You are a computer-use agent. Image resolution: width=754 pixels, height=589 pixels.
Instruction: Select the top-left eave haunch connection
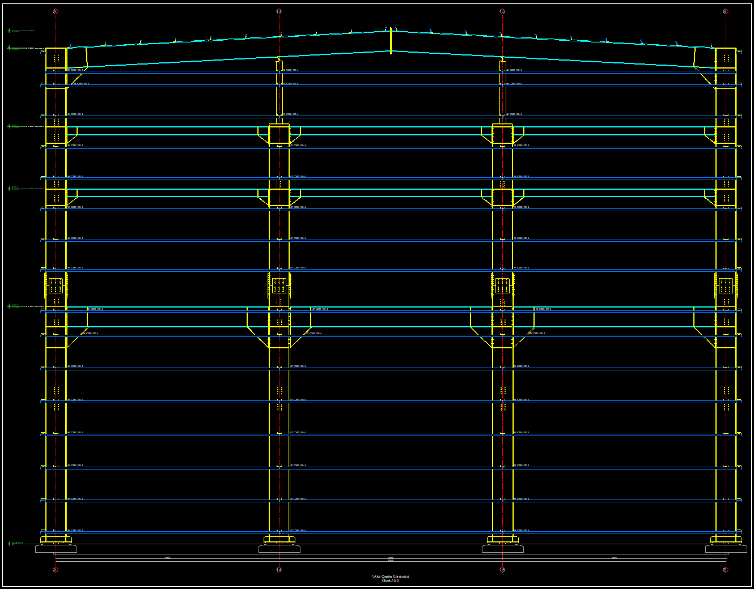pyautogui.click(x=77, y=58)
